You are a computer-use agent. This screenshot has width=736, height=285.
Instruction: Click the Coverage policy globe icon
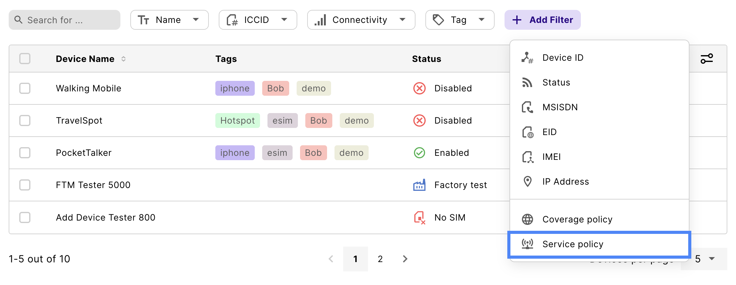tap(527, 219)
